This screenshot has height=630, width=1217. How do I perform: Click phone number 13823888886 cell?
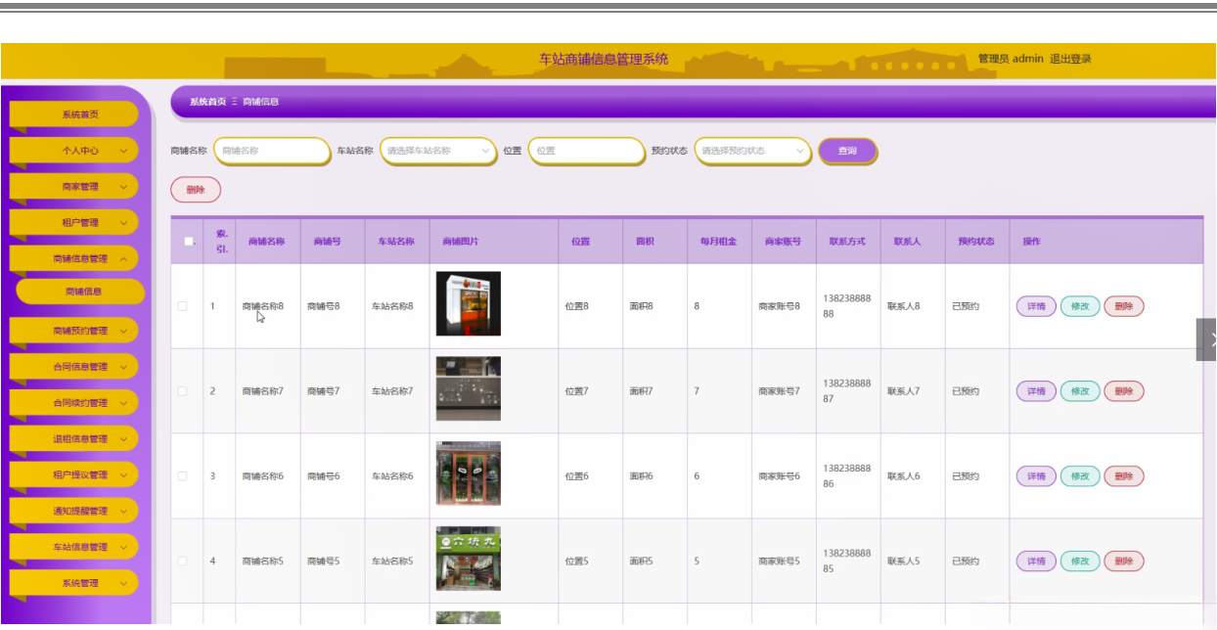(x=847, y=476)
